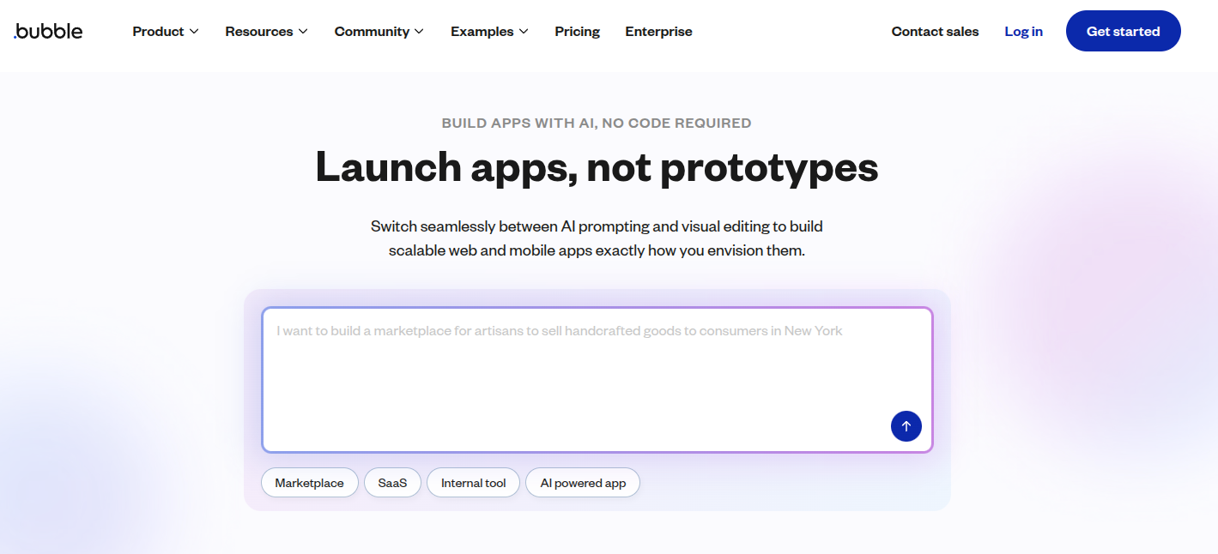Click the Log in link
Viewport: 1218px width, 554px height.
(x=1023, y=32)
